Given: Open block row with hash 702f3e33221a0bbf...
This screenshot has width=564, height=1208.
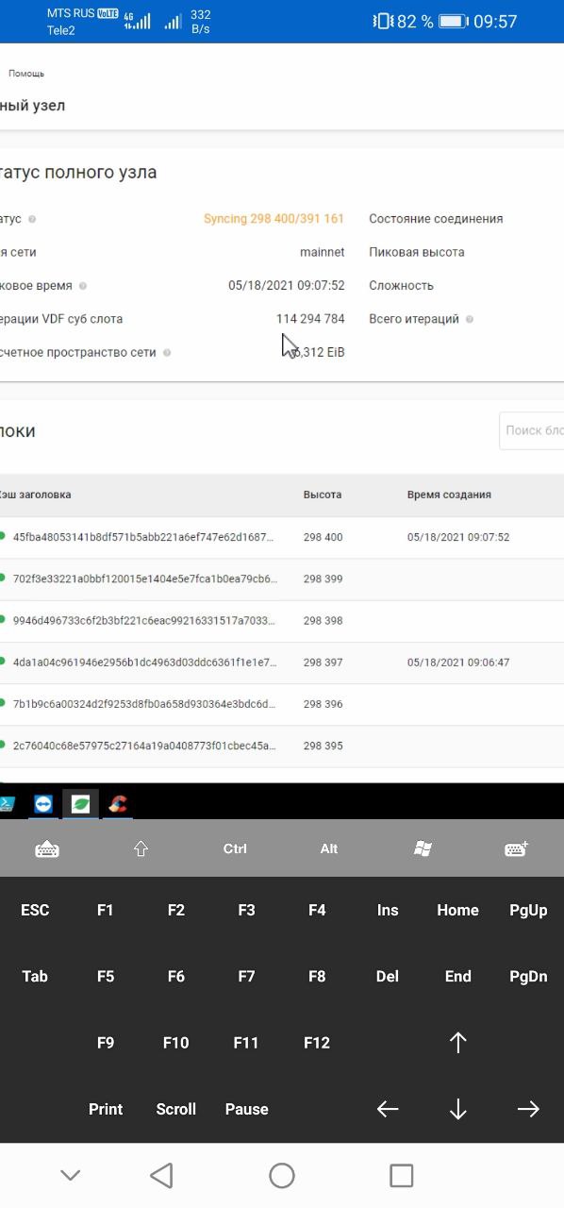Looking at the screenshot, I should 282,579.
